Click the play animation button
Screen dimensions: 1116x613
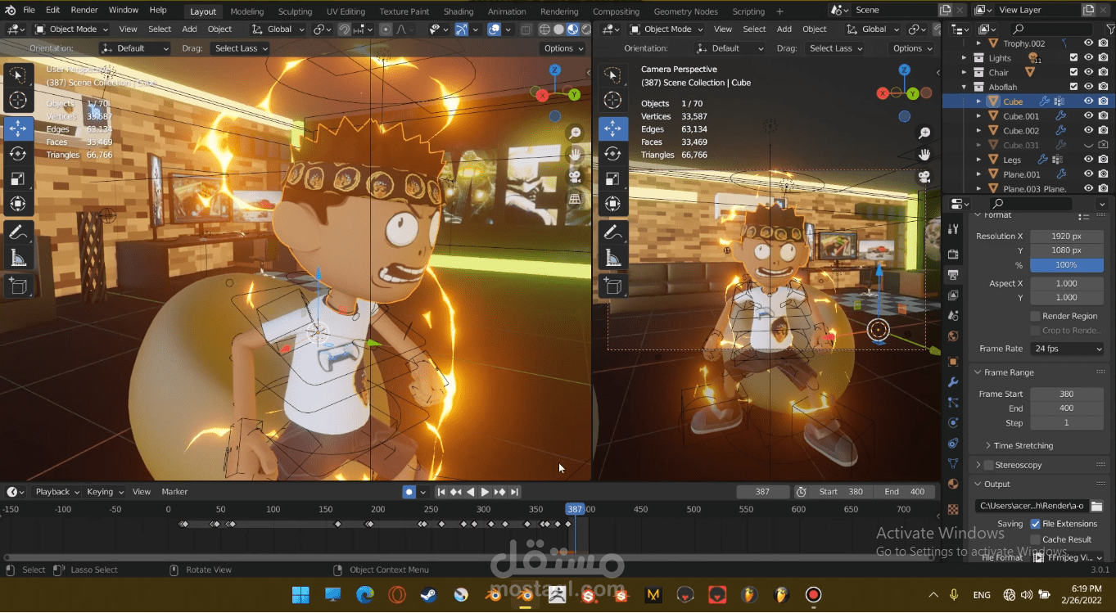(485, 492)
